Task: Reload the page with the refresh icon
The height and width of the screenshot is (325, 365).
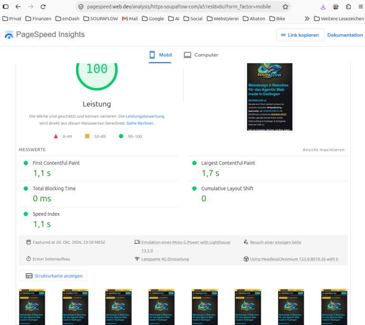Action: tap(43, 7)
